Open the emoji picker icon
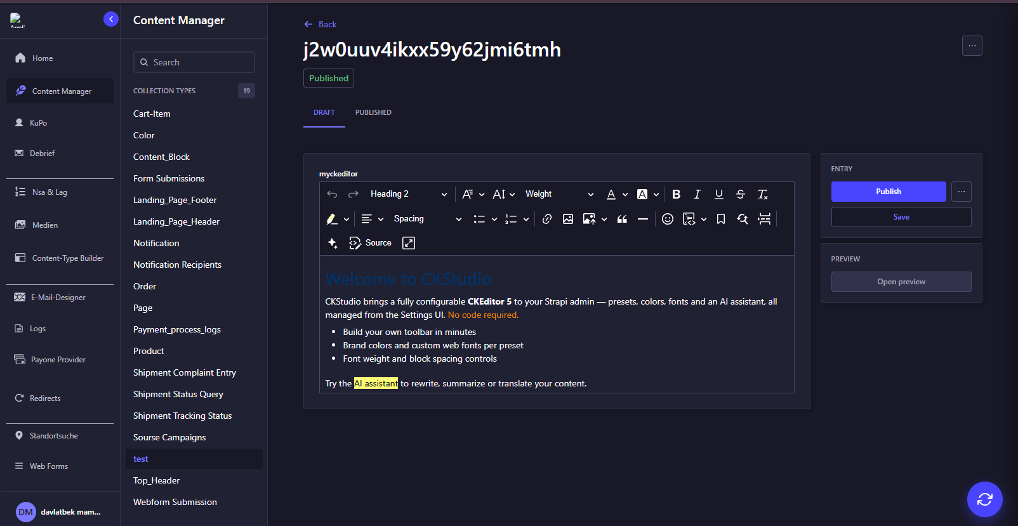 click(668, 219)
